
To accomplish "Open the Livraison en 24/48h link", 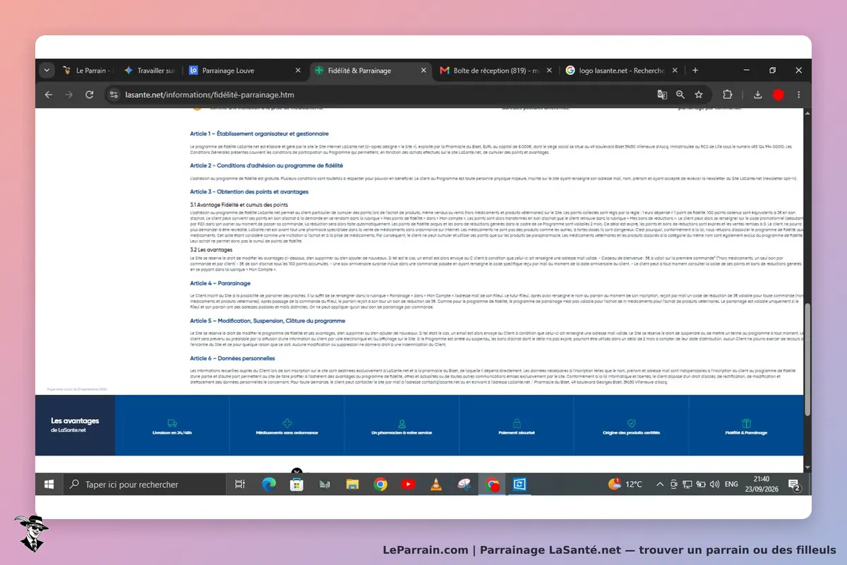I will pyautogui.click(x=172, y=432).
